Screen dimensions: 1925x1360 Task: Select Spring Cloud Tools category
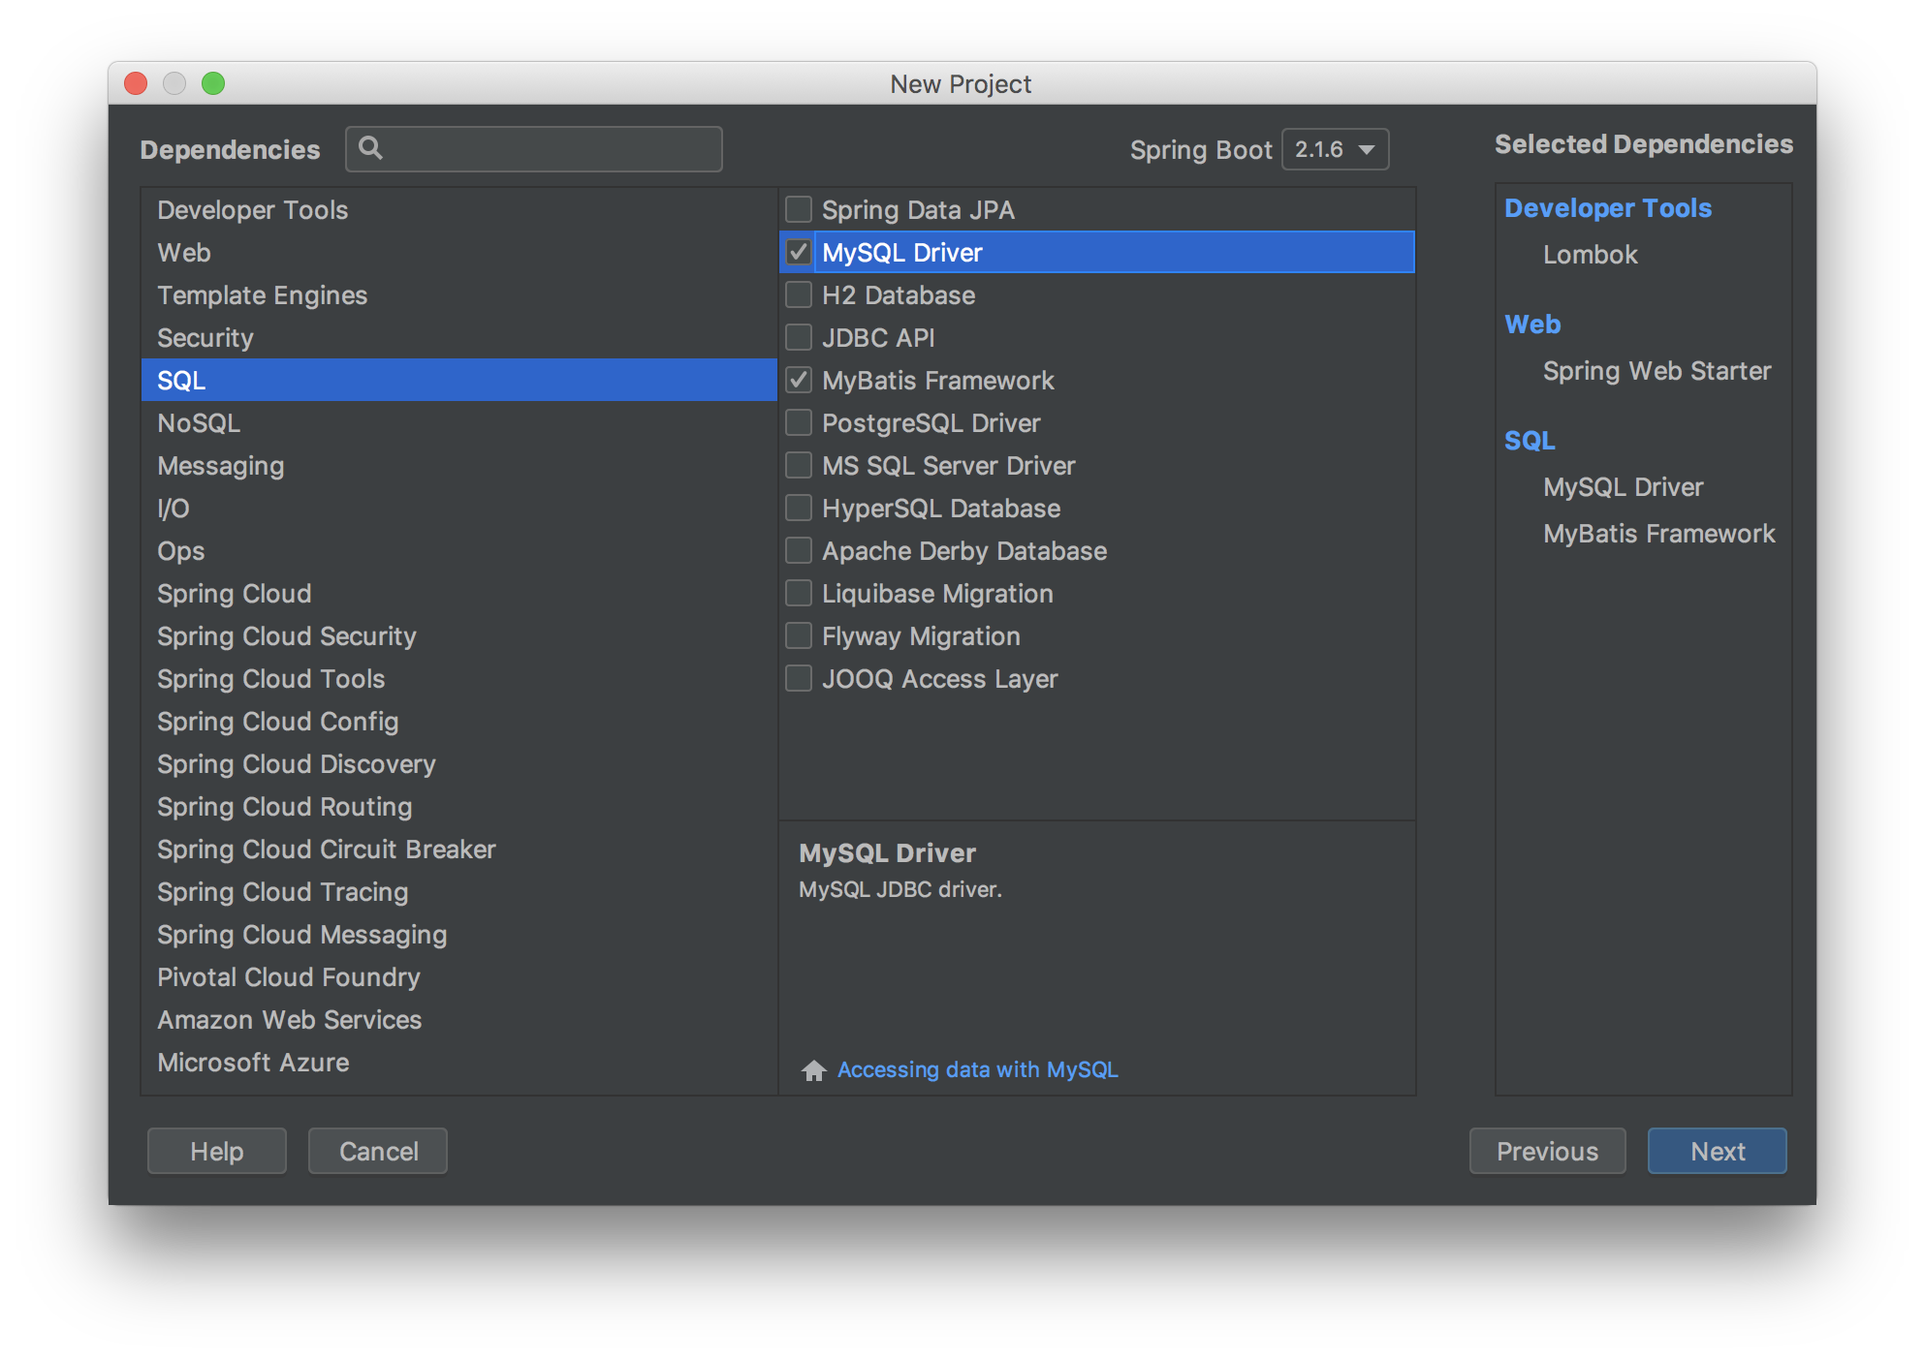pyautogui.click(x=458, y=678)
